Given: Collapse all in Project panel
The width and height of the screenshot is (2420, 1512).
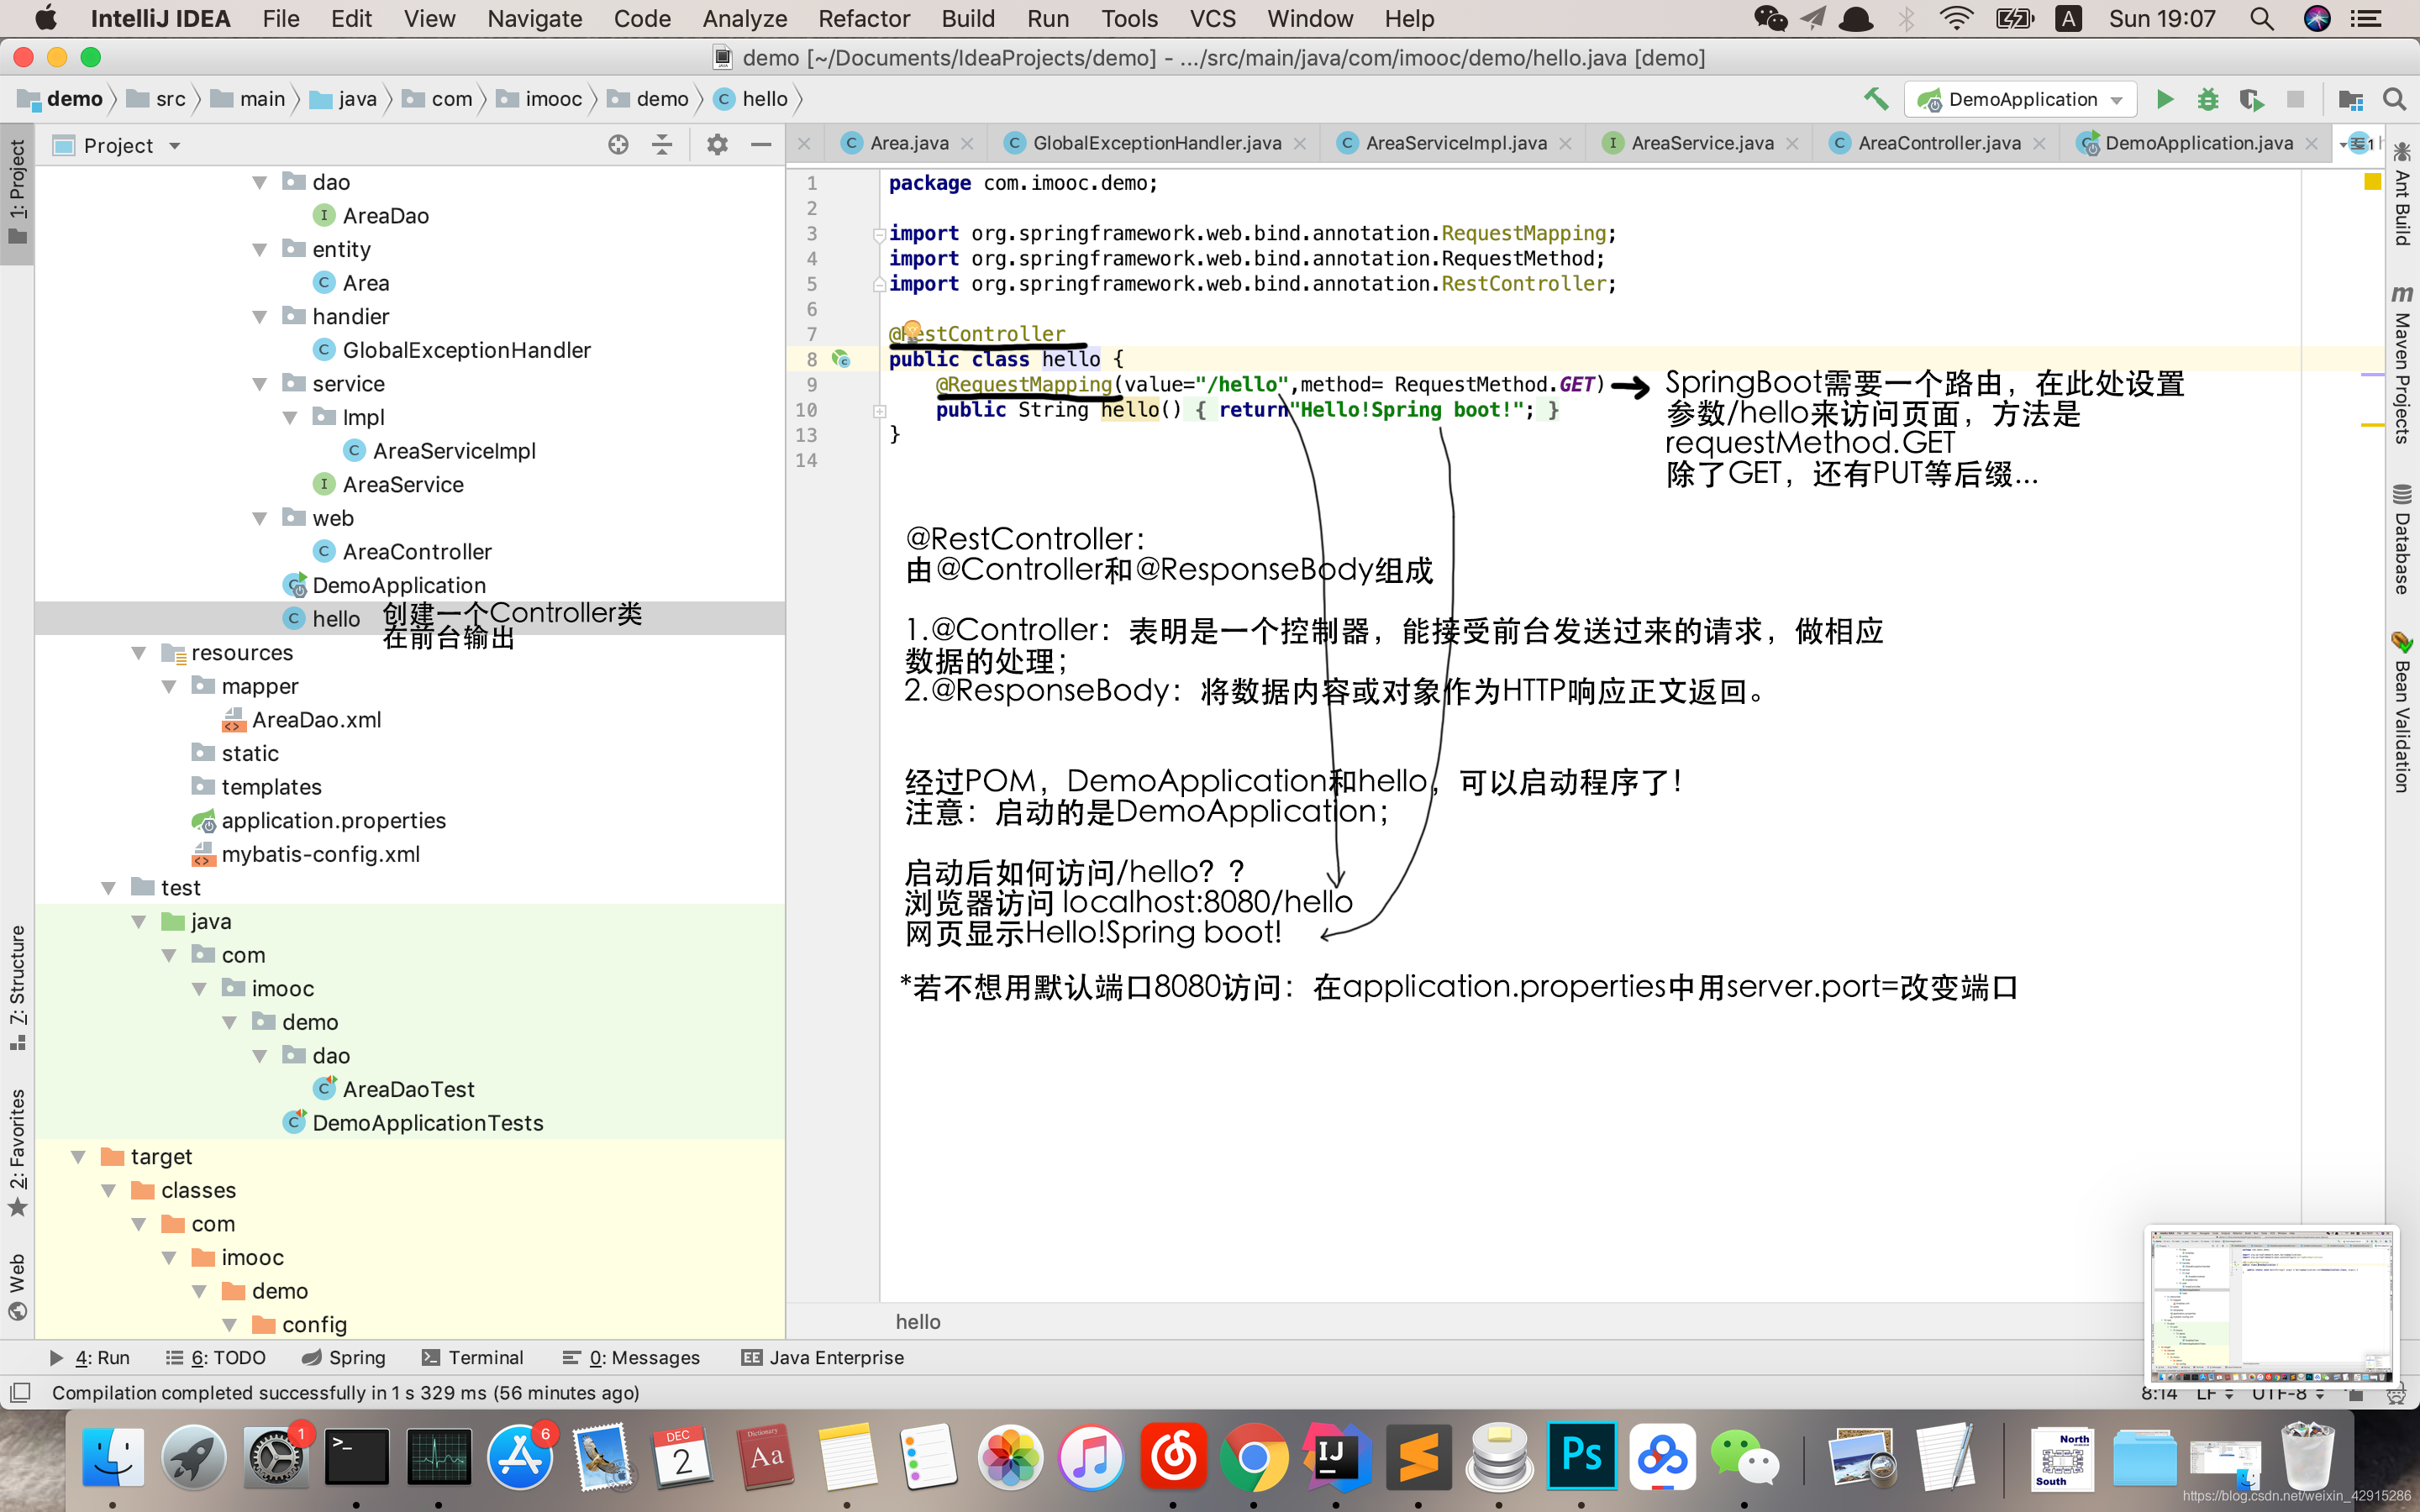Looking at the screenshot, I should pyautogui.click(x=662, y=145).
